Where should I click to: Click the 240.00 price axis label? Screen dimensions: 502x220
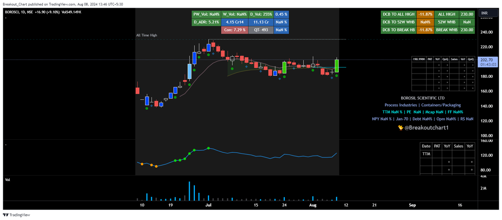click(x=486, y=32)
